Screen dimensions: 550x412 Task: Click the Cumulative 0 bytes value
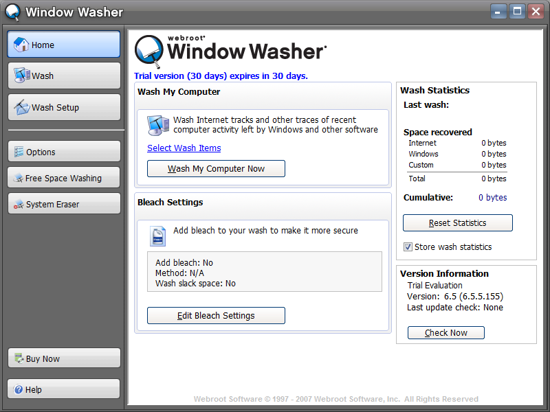pyautogui.click(x=492, y=198)
